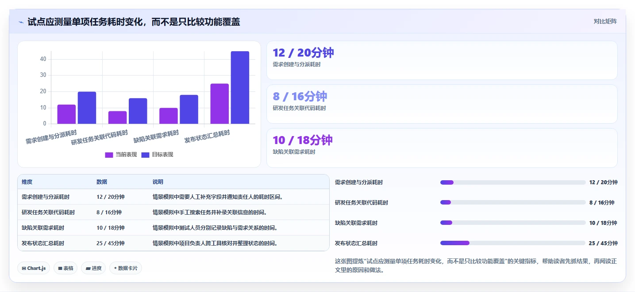Click the blue bar for 研发任务关联代码耗时
635x292 pixels.
(x=138, y=111)
